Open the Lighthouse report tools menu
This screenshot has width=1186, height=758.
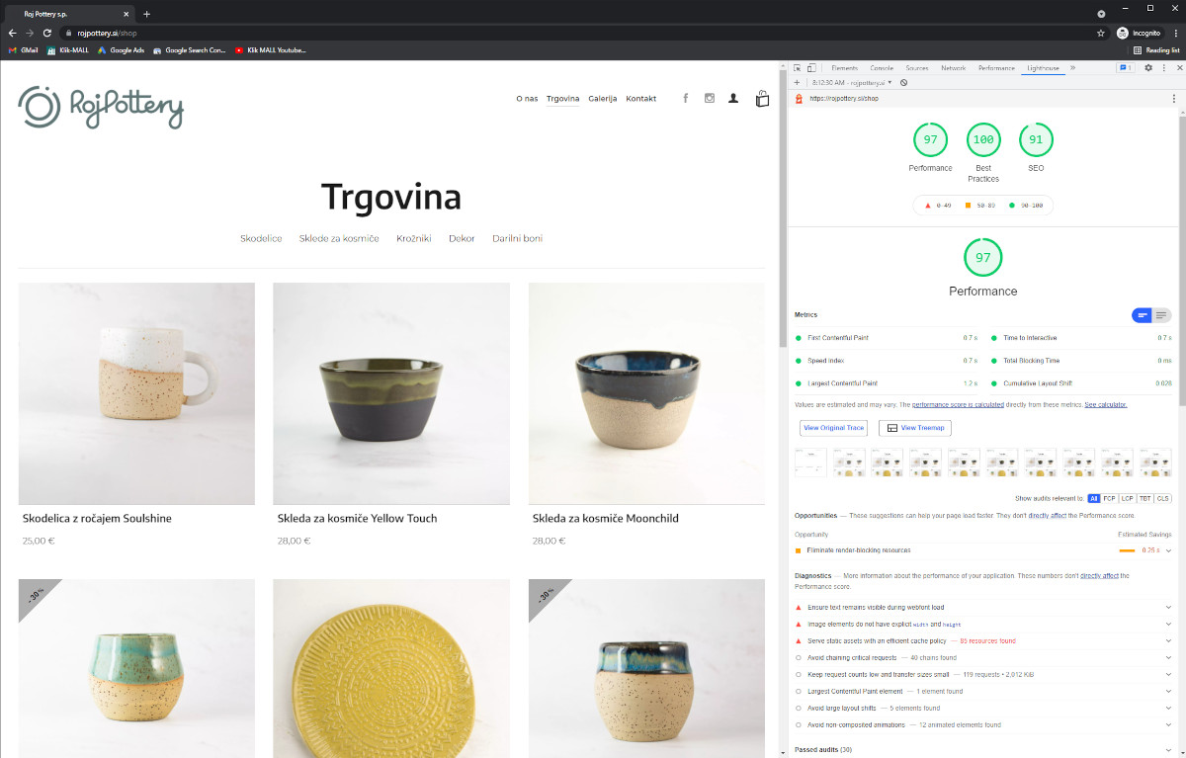point(1176,98)
